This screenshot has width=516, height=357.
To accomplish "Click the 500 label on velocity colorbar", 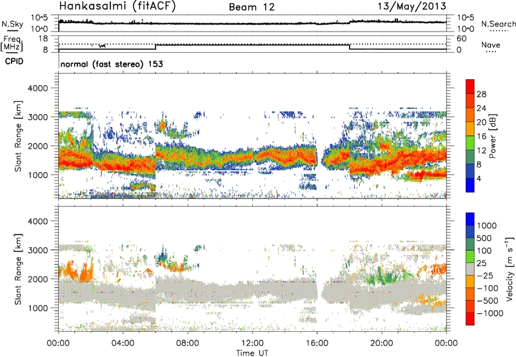I will (x=484, y=238).
